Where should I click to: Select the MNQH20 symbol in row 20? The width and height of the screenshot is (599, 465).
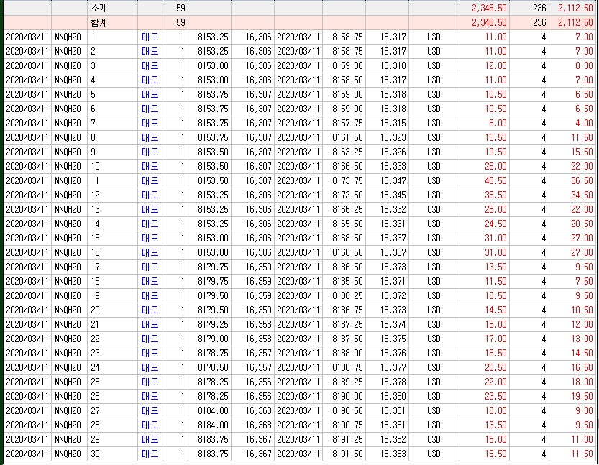[68, 310]
